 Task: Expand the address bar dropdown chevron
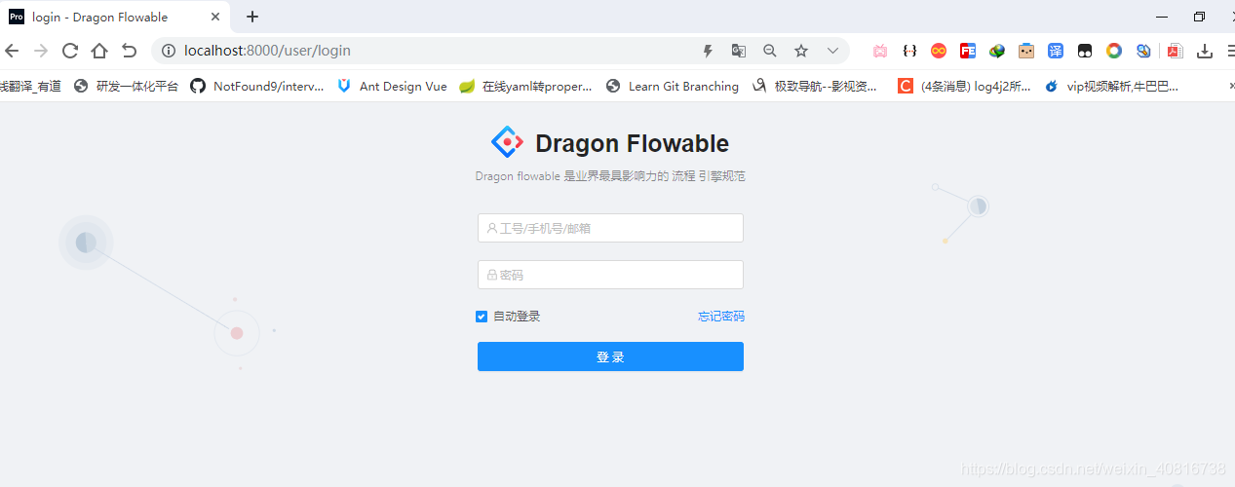coord(832,51)
